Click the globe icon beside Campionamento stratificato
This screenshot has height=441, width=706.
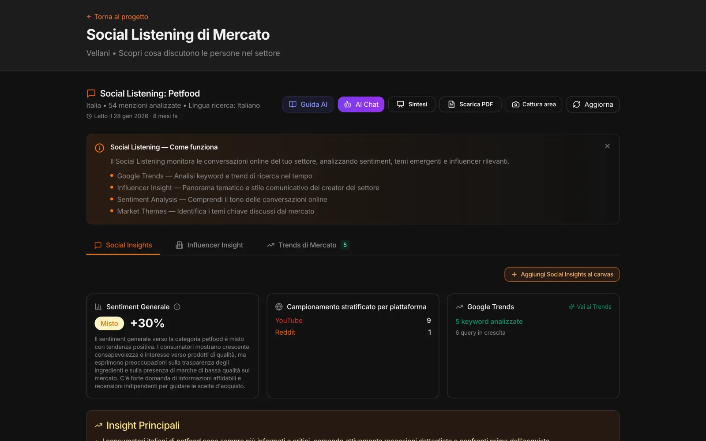(279, 307)
